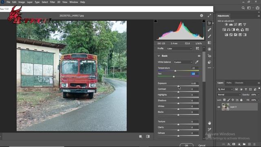Add a Color Balance adjustment

(x=229, y=30)
